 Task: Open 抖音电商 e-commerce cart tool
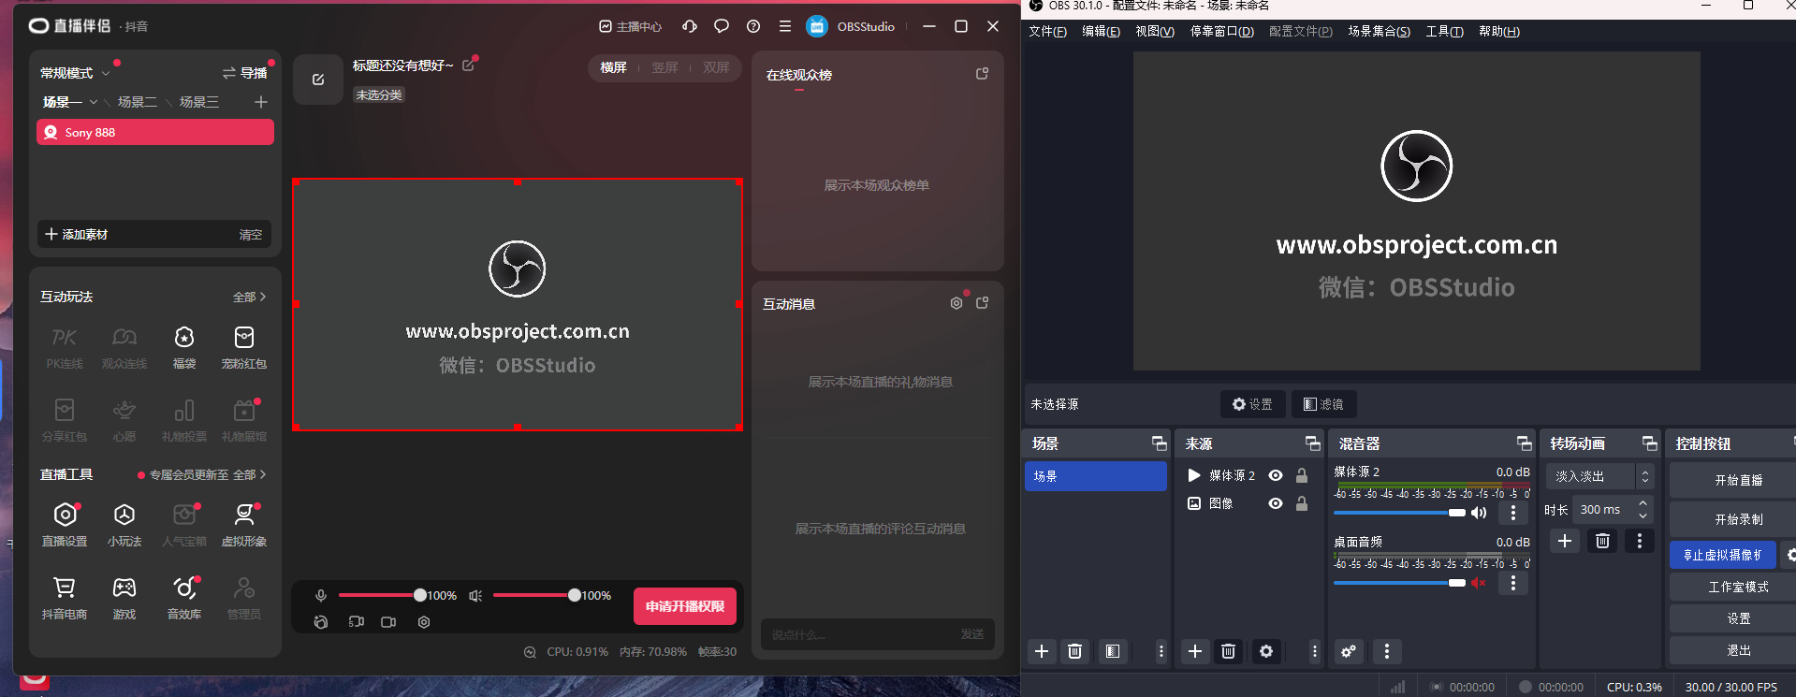tap(65, 598)
